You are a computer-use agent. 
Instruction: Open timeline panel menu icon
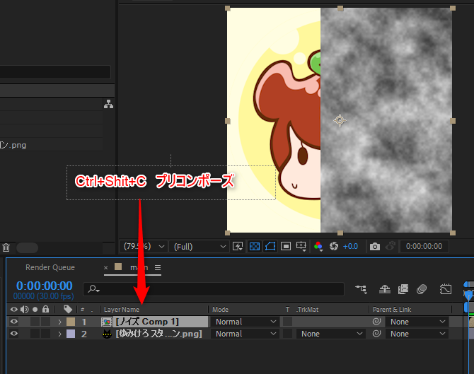tap(158, 268)
